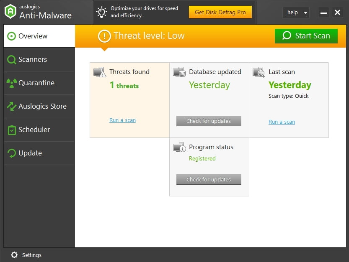Image resolution: width=349 pixels, height=262 pixels.
Task: Check for database updates
Action: click(209, 121)
